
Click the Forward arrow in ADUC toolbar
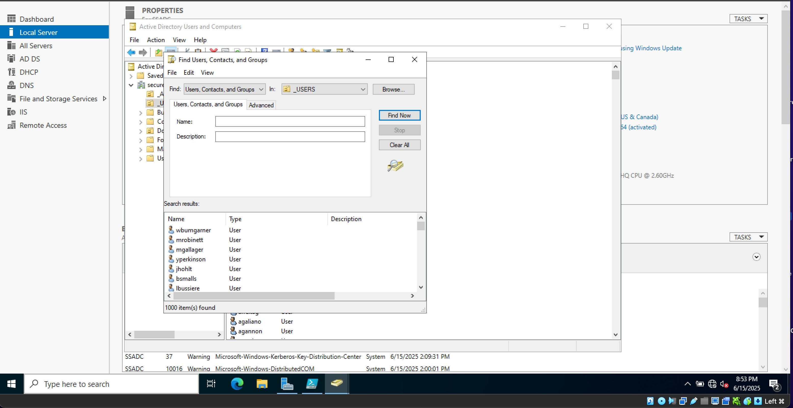tap(143, 52)
